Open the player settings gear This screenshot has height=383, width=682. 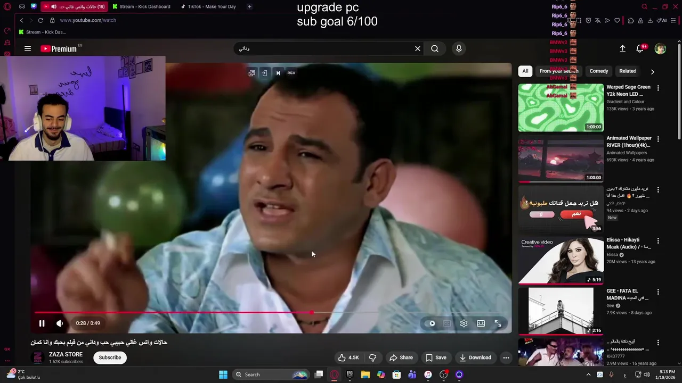(x=464, y=323)
